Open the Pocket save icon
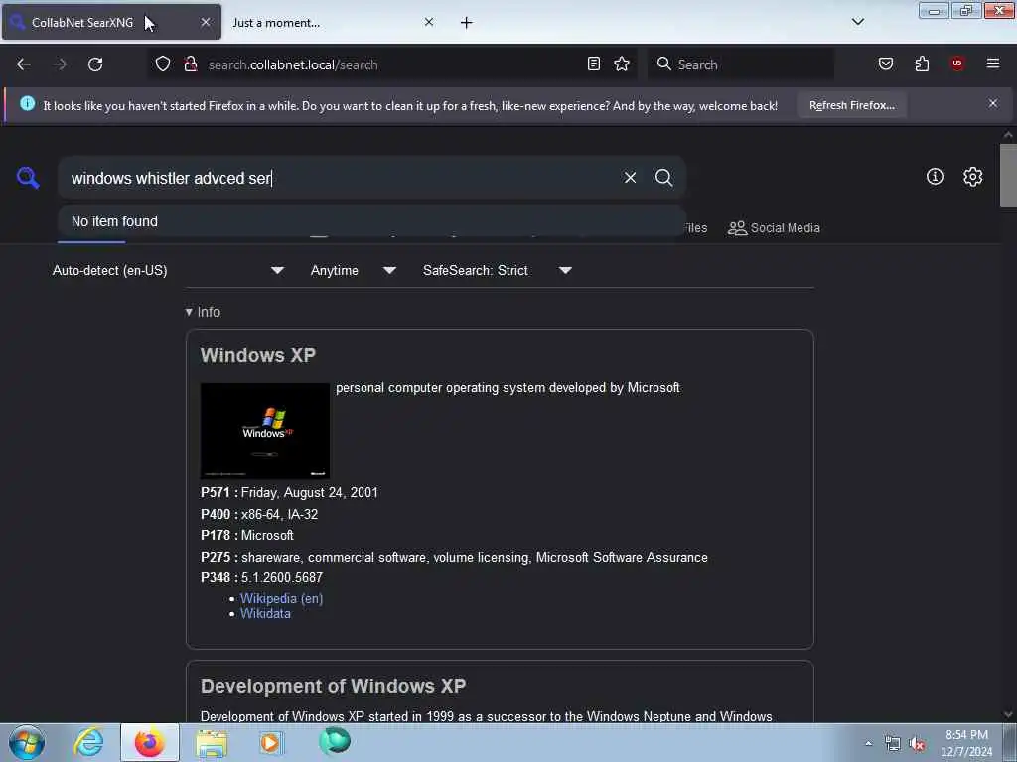Viewport: 1017px width, 762px height. (886, 64)
